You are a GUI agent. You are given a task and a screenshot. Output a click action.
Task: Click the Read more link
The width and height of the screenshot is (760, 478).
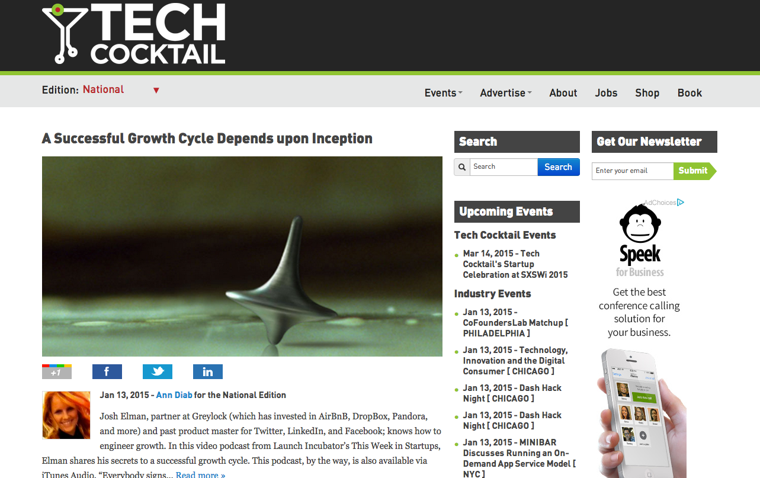click(201, 474)
